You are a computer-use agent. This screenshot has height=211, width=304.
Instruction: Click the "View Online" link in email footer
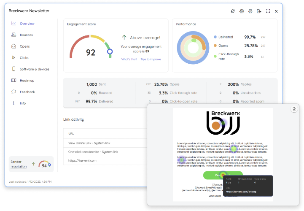215,196
